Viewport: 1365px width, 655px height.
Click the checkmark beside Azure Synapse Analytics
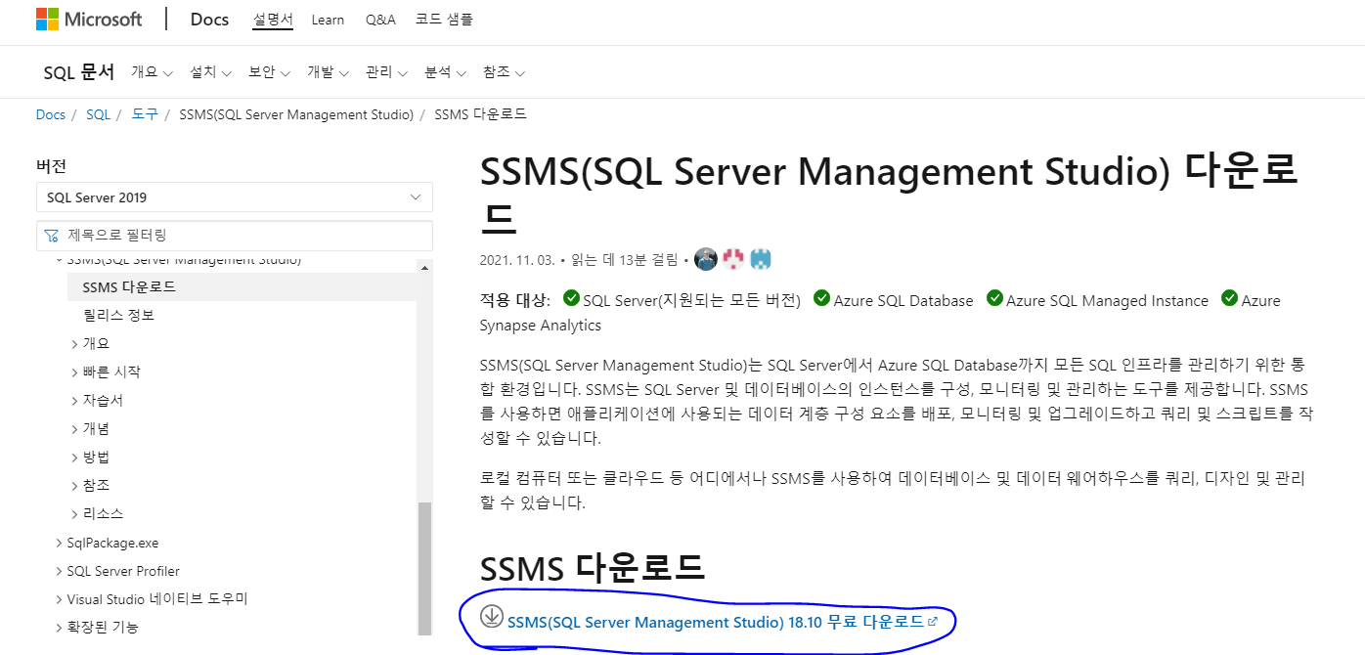point(1229,298)
